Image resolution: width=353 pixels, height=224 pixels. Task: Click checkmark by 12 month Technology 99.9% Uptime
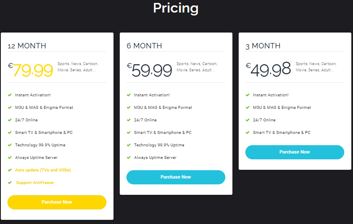pyautogui.click(x=10, y=145)
